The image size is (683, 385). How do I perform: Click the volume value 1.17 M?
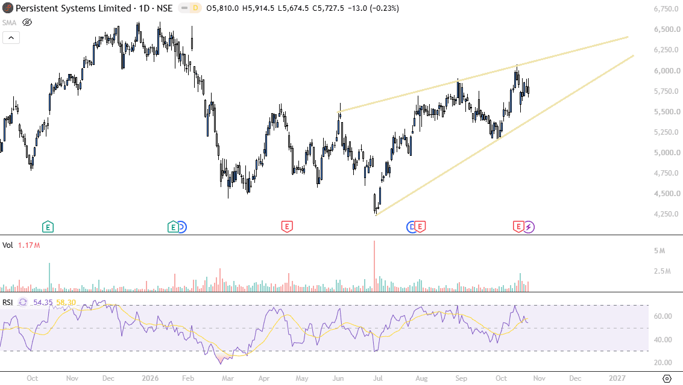coord(29,245)
